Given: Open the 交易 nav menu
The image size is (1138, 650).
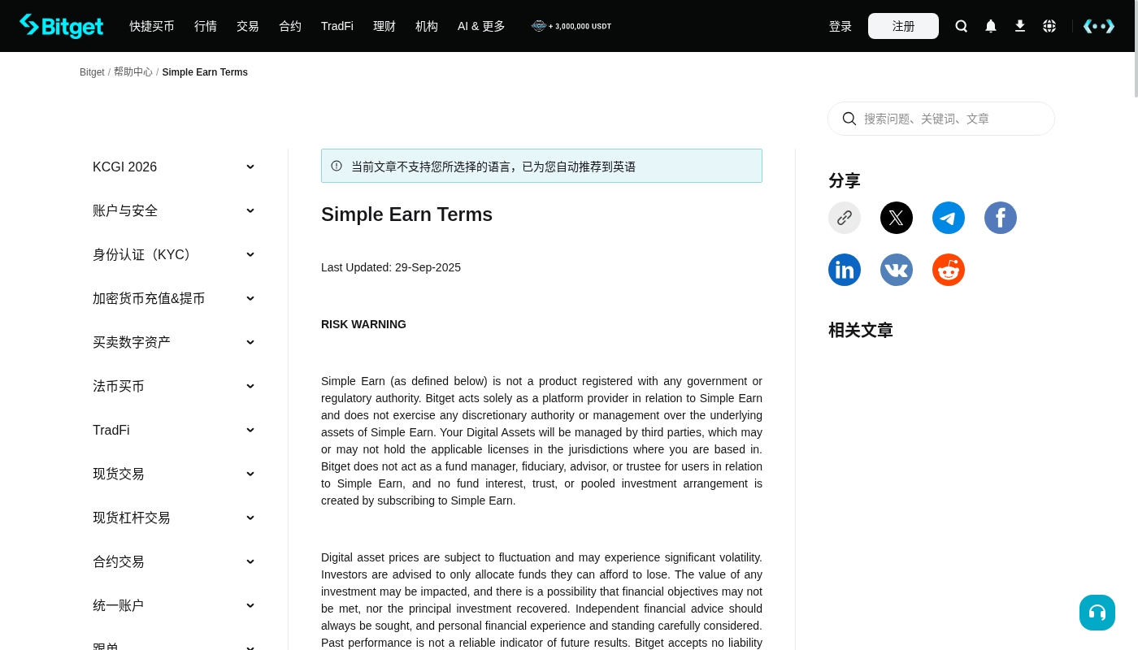Looking at the screenshot, I should [248, 26].
